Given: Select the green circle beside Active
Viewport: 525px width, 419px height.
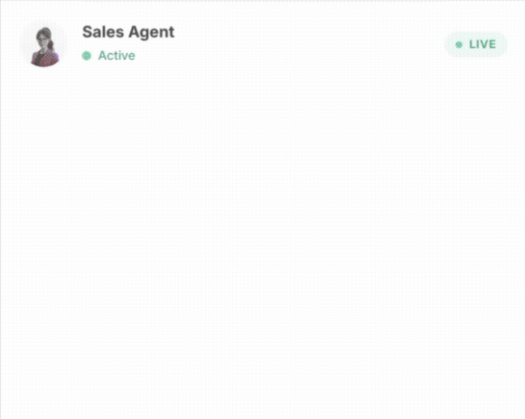Looking at the screenshot, I should [x=87, y=56].
